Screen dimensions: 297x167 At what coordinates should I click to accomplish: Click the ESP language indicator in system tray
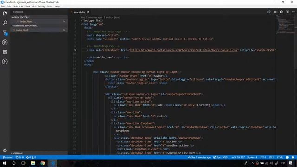pos(283,163)
